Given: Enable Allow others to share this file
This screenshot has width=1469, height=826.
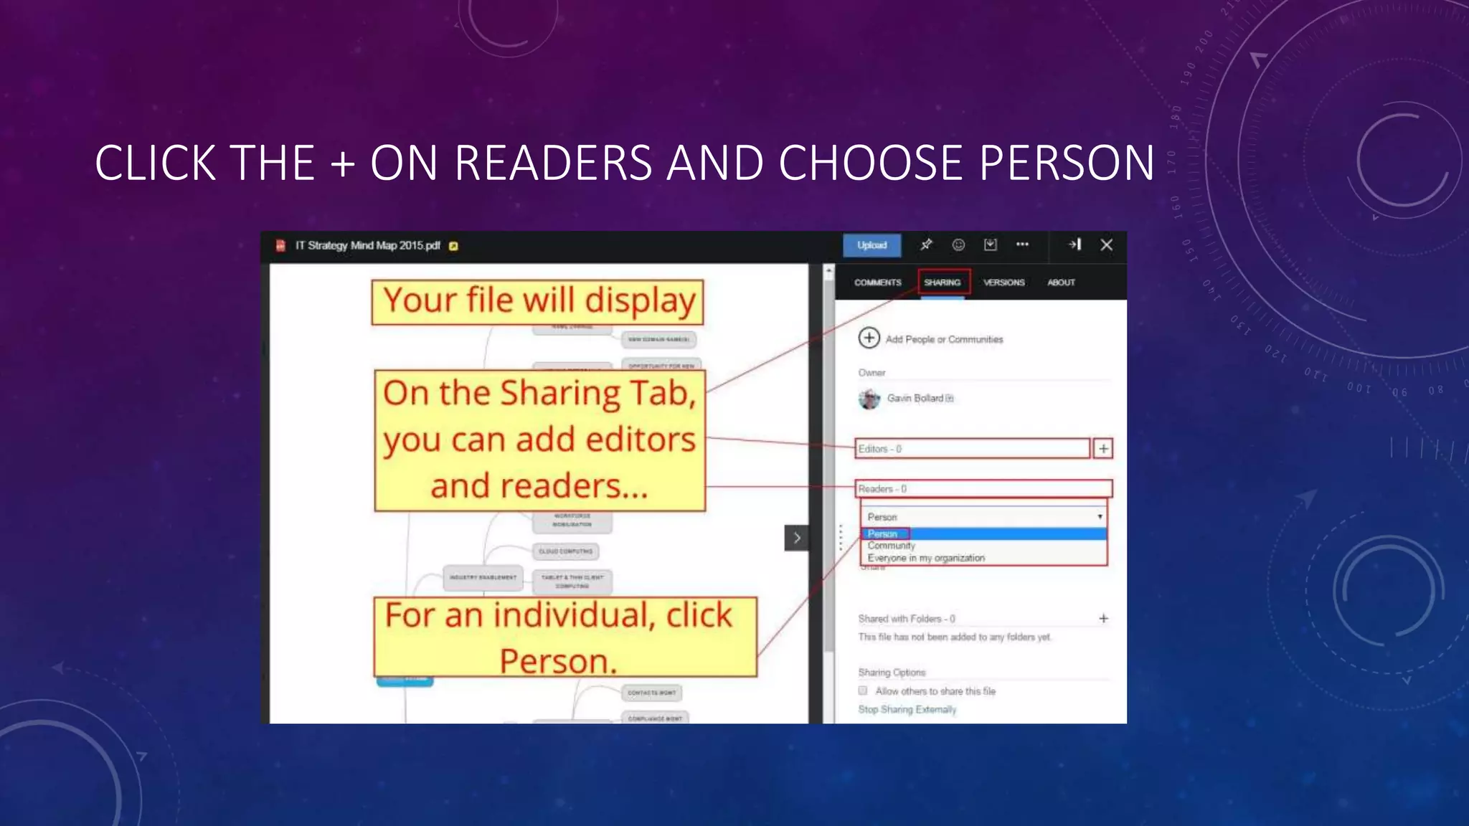Looking at the screenshot, I should [863, 690].
